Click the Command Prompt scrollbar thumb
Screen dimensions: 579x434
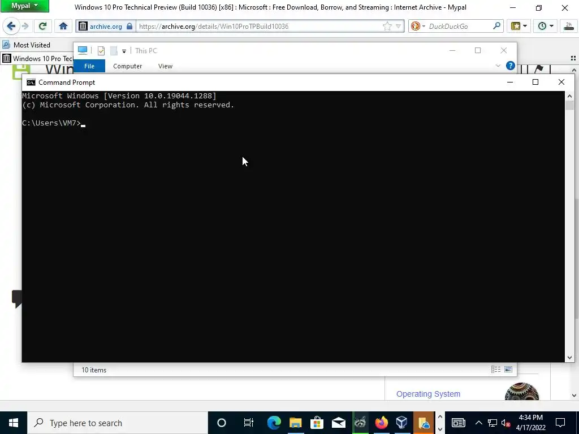[x=569, y=105]
